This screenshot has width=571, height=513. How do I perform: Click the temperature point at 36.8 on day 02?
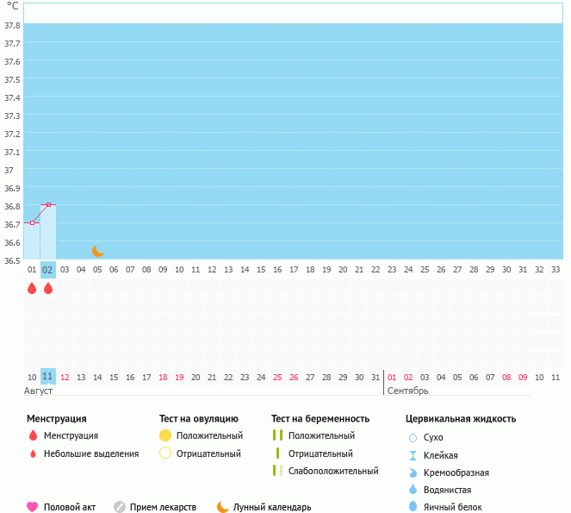[48, 204]
